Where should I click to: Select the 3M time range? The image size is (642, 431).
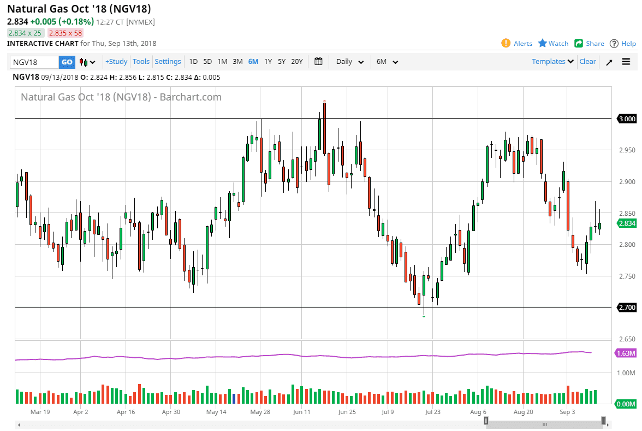pos(237,62)
